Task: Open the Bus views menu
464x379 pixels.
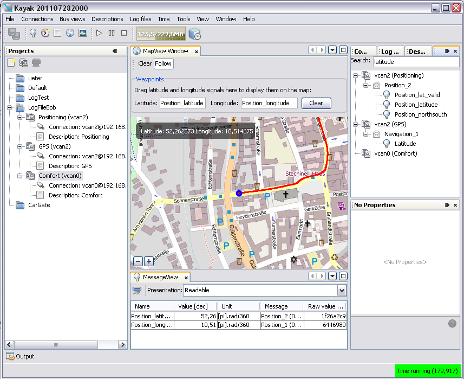Action: (72, 19)
